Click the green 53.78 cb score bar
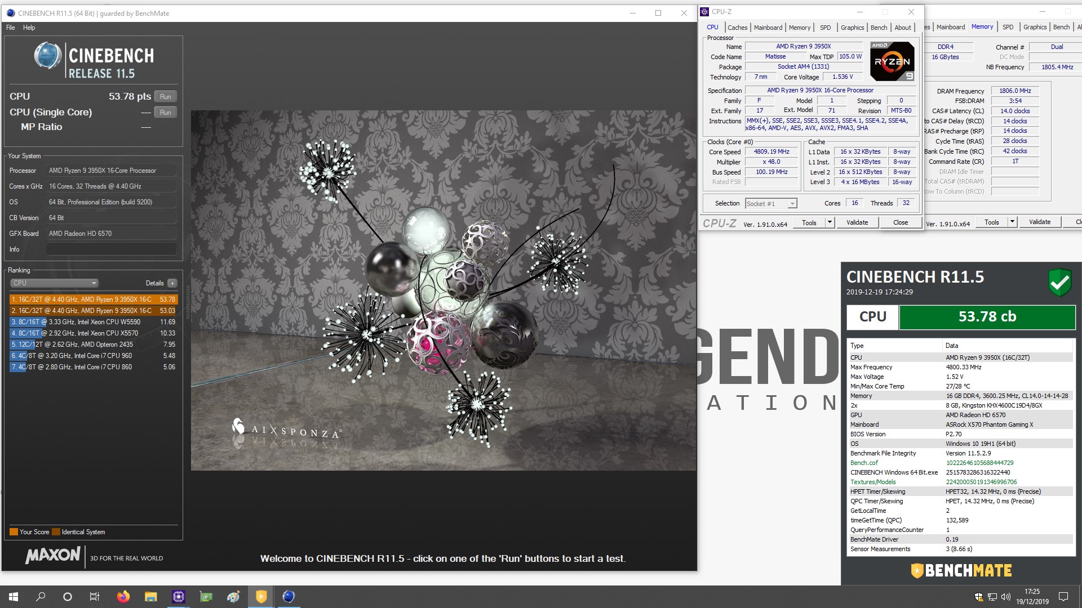The image size is (1082, 608). tap(987, 317)
